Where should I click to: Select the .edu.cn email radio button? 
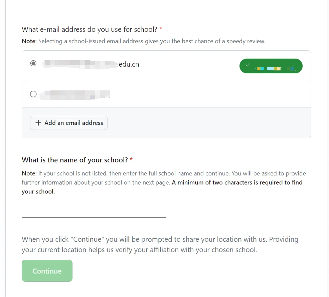click(x=33, y=64)
